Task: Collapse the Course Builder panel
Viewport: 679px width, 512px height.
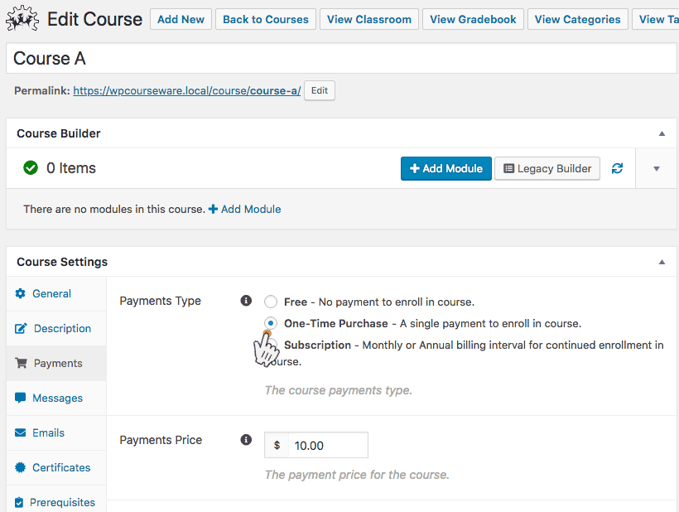Action: [662, 133]
